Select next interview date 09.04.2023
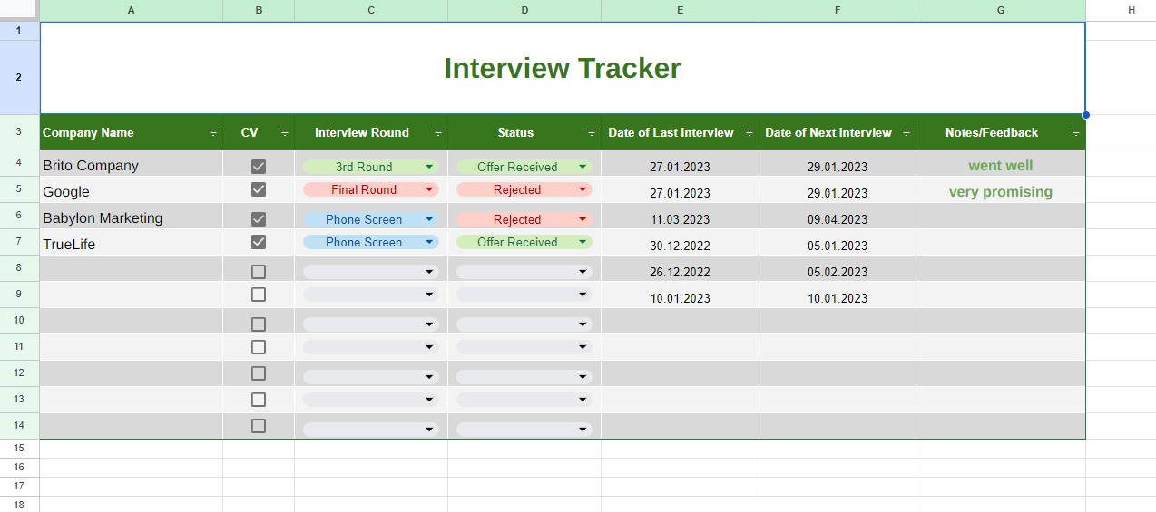Screen dimensions: 1156x512 point(838,216)
